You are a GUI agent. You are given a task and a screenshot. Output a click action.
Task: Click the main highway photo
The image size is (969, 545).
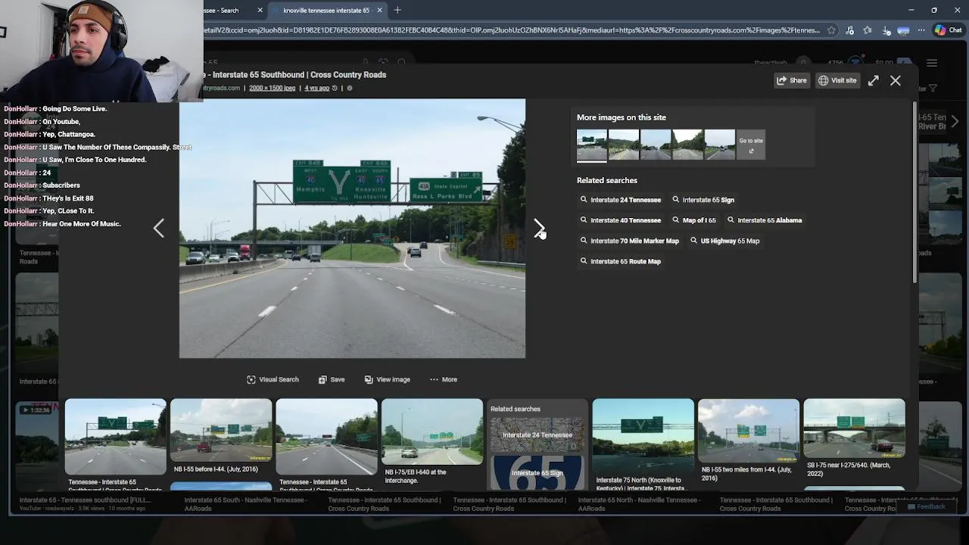coord(352,228)
